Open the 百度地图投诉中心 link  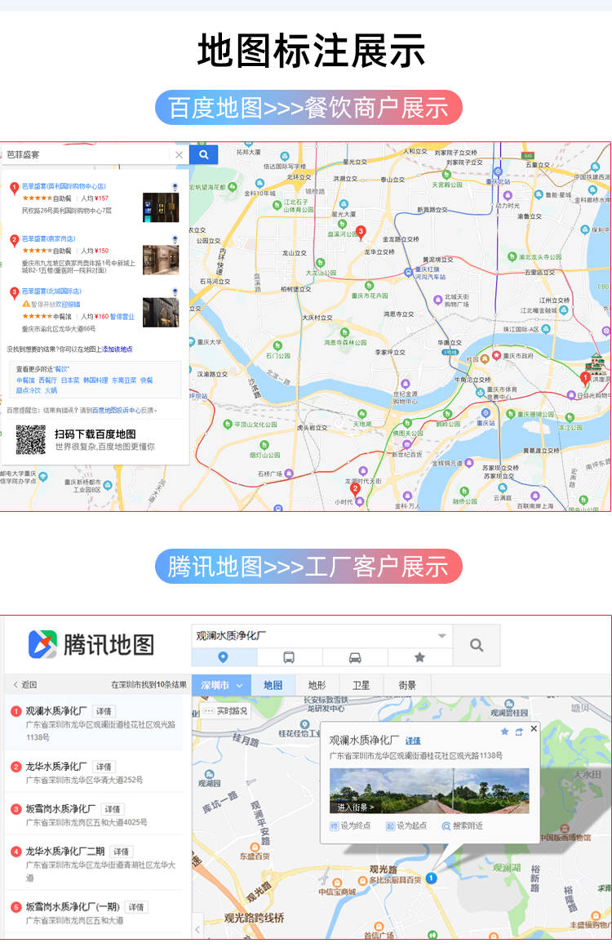coord(117,411)
